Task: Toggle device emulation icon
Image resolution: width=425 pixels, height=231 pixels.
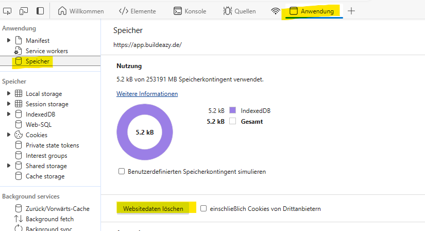Action: pyautogui.click(x=24, y=11)
